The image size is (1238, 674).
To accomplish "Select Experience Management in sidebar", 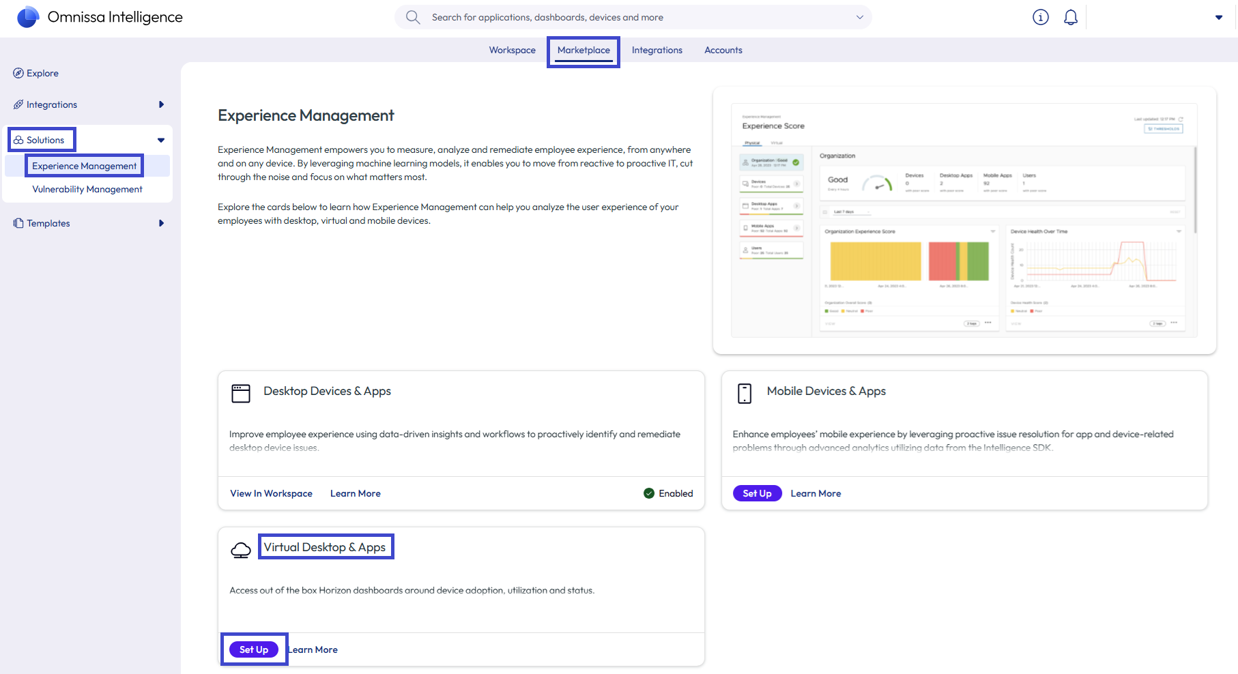I will (x=85, y=166).
